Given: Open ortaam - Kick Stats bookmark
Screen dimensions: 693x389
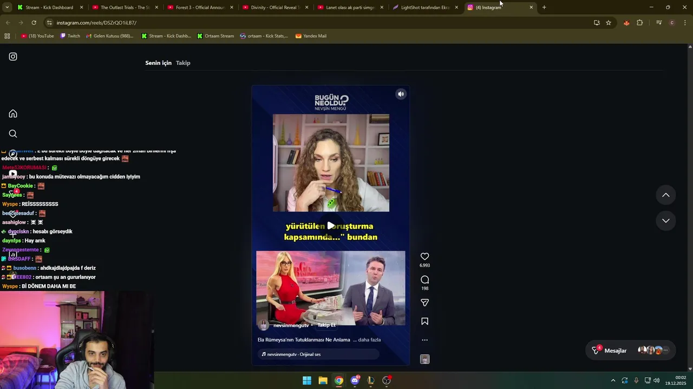Looking at the screenshot, I should point(264,36).
